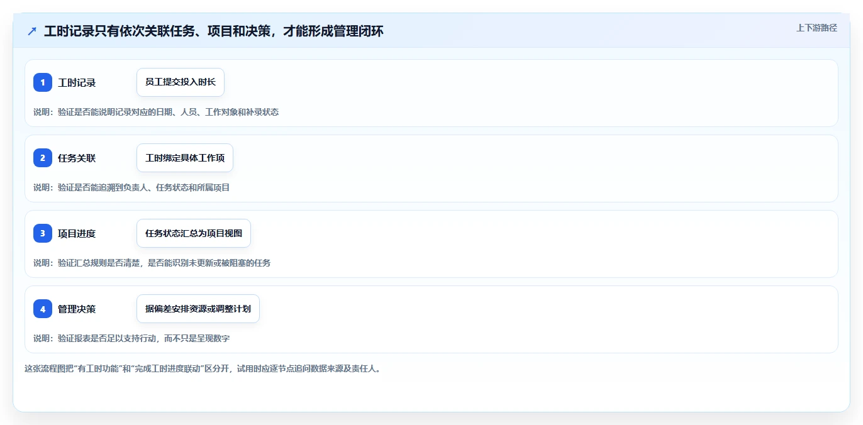Screen dimensions: 863x425
Task: Select step badge number 1
Action: [43, 82]
